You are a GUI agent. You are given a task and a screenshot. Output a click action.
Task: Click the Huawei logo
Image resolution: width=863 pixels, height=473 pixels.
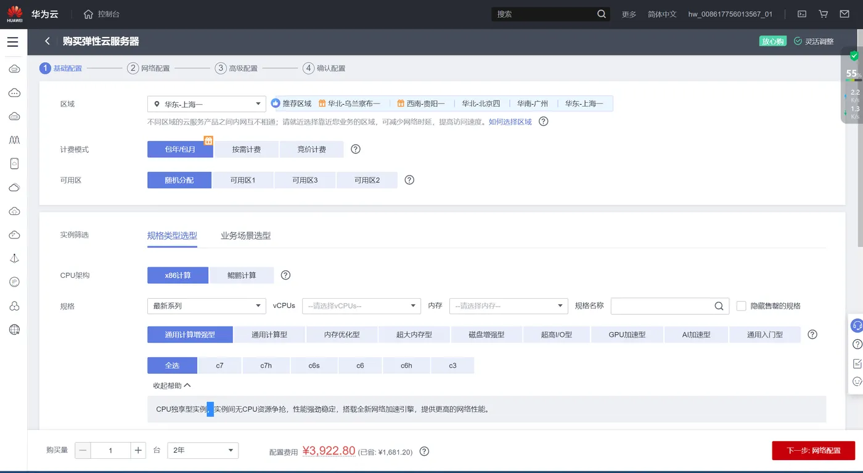(15, 14)
